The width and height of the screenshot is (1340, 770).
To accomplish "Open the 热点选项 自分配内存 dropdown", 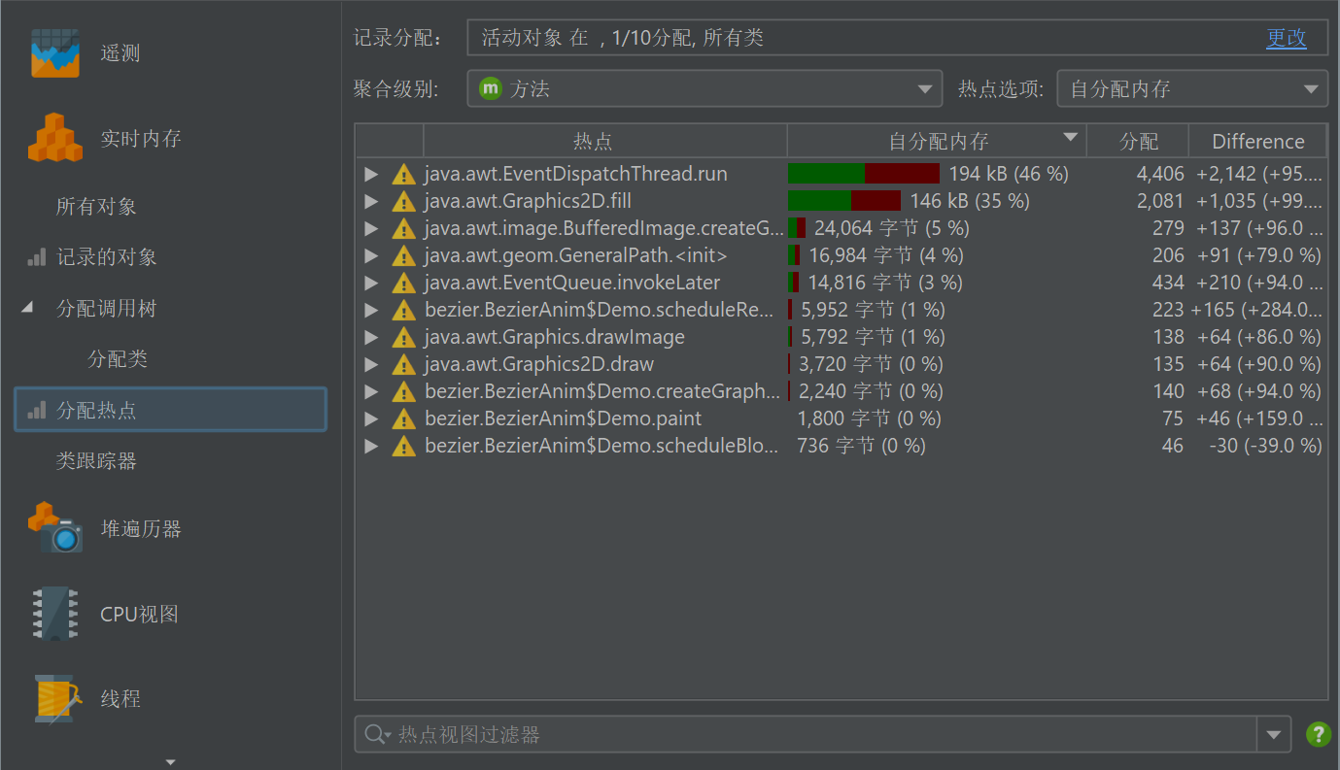I will pyautogui.click(x=1192, y=88).
